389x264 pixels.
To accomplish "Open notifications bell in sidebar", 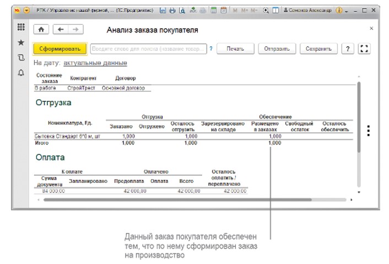I will coord(21,72).
